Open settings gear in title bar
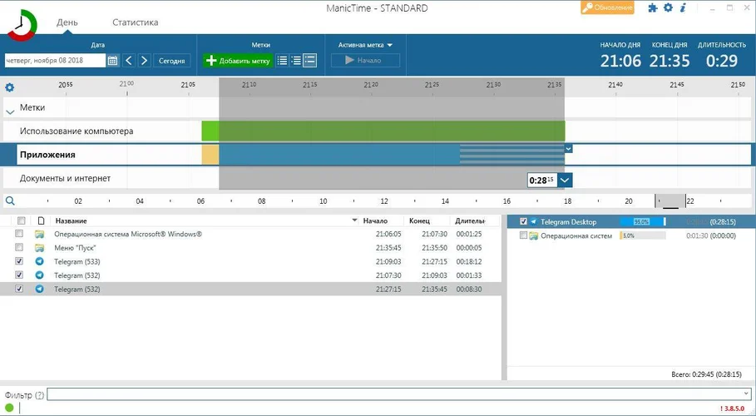 point(668,7)
